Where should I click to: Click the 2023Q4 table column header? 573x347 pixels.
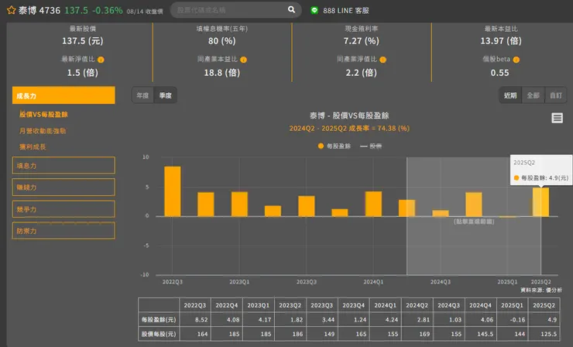353,305
